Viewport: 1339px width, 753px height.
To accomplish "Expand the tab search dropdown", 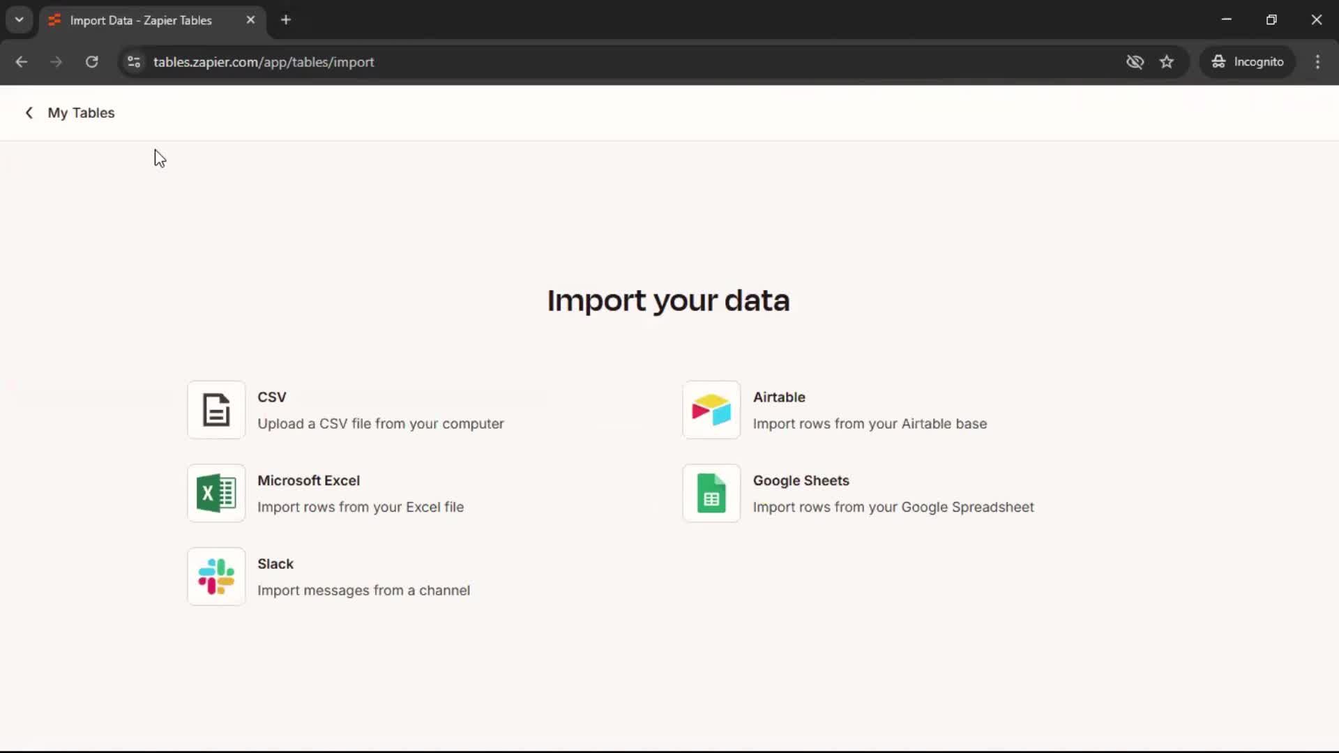I will [20, 20].
